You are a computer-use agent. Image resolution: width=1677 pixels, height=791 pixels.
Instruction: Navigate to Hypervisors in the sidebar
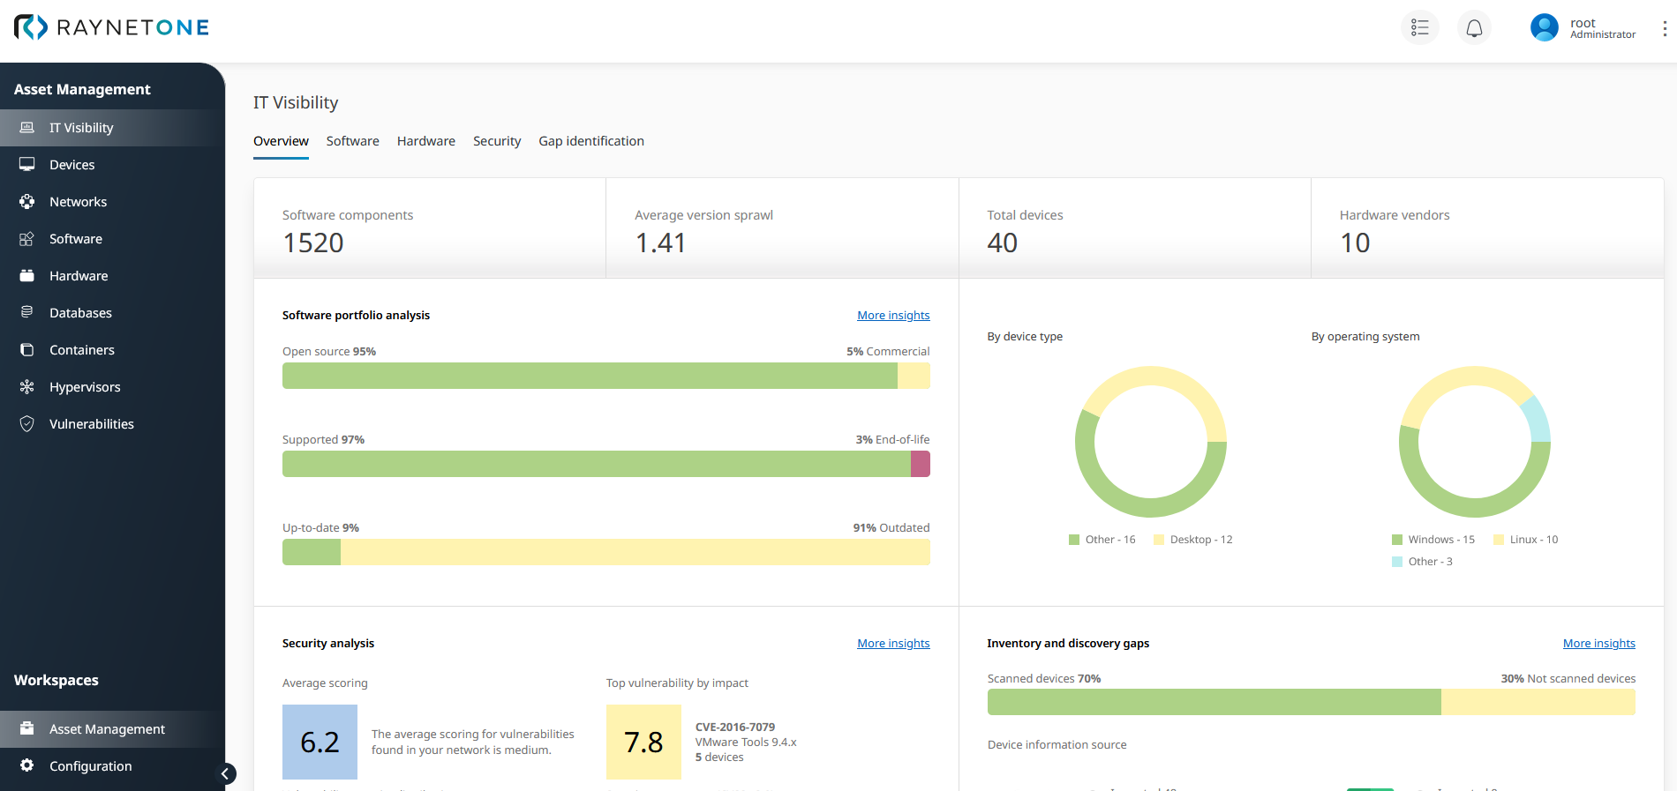[x=85, y=387]
